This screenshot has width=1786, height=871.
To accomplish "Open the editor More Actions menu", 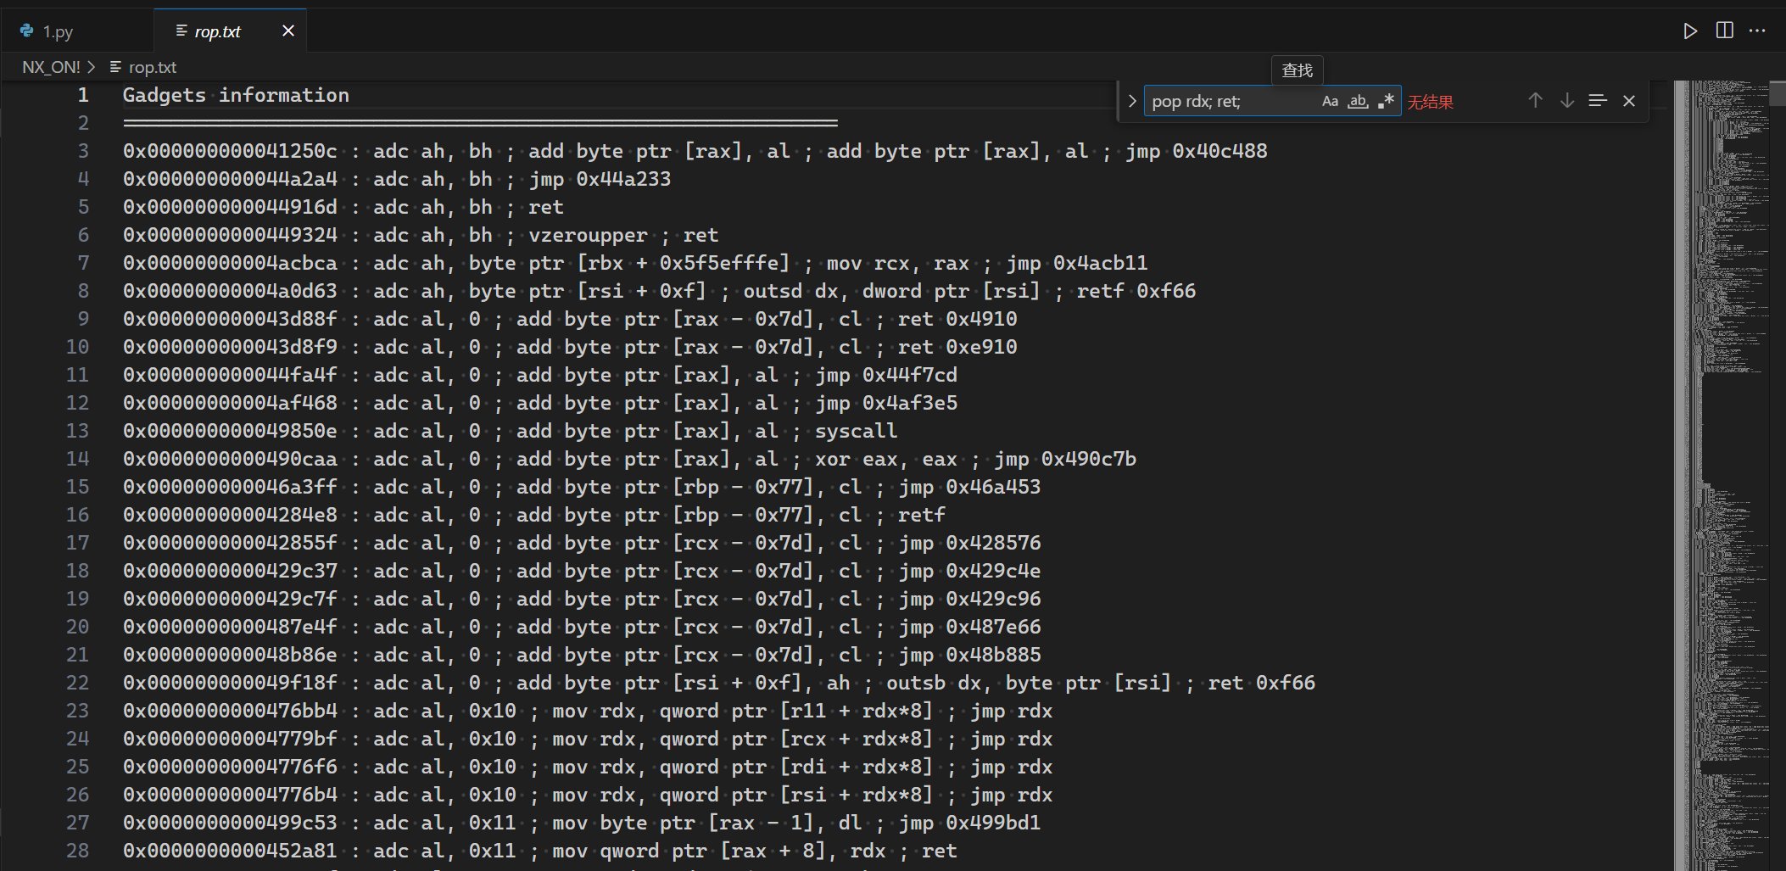I will [x=1757, y=31].
